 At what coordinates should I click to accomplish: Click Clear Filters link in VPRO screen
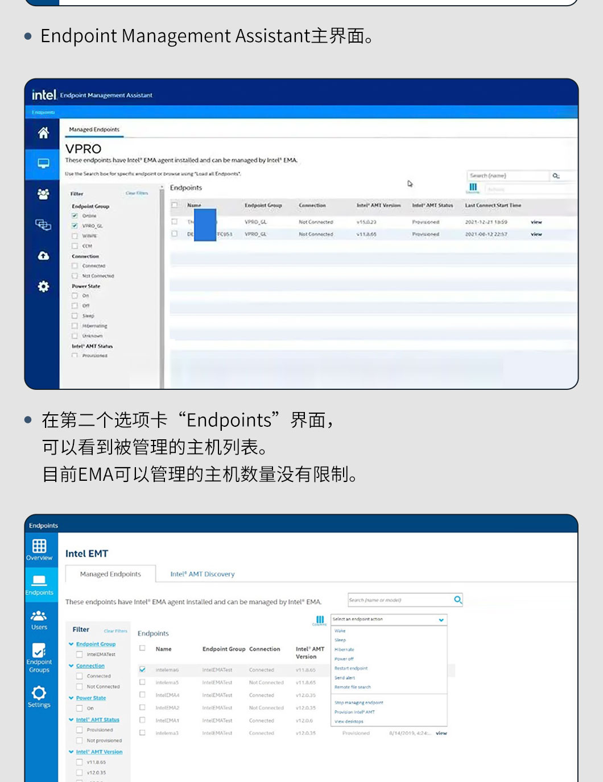(x=137, y=193)
